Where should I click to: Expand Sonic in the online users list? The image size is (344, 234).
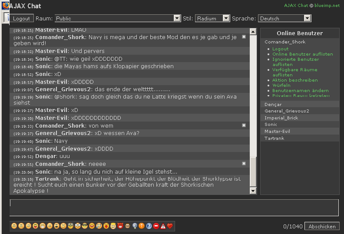coord(271,124)
